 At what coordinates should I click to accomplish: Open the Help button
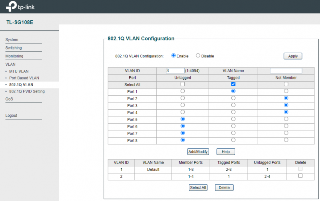pyautogui.click(x=226, y=152)
